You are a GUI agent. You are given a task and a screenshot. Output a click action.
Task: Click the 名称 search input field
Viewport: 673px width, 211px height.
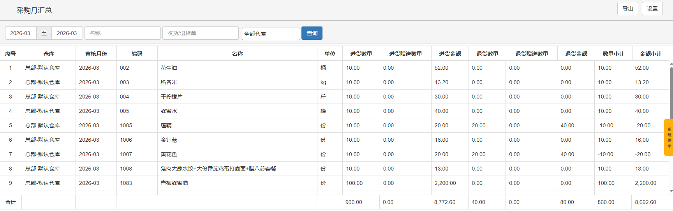point(122,33)
